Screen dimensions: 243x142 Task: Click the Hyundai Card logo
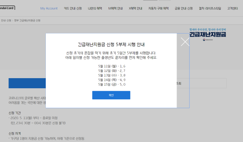(7, 8)
